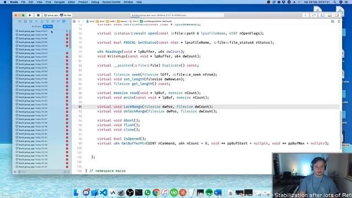Viewport: 352px width, 198px height.
Task: Open Spotlight search in menu bar
Action: coord(335,2)
